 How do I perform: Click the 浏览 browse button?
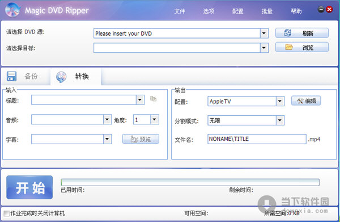click(302, 47)
